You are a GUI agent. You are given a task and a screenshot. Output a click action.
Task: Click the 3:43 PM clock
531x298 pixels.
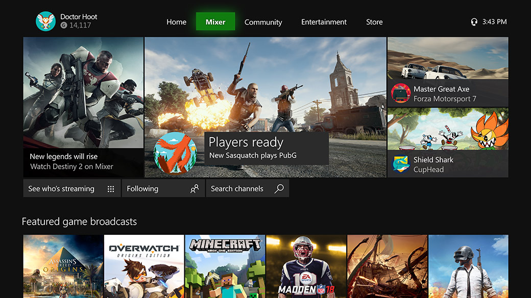(494, 21)
